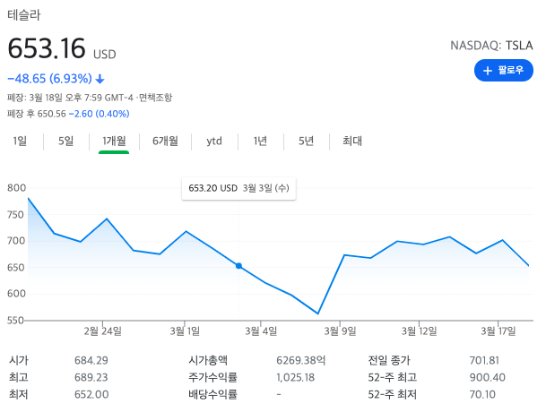The image size is (546, 412).
Task: Click the 3월 1일 axis label
Action: (185, 330)
